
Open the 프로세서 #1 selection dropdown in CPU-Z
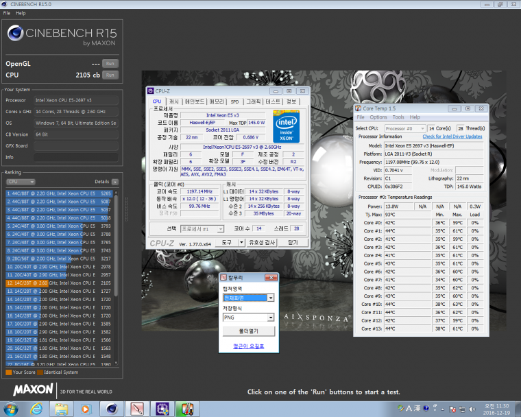click(x=202, y=229)
